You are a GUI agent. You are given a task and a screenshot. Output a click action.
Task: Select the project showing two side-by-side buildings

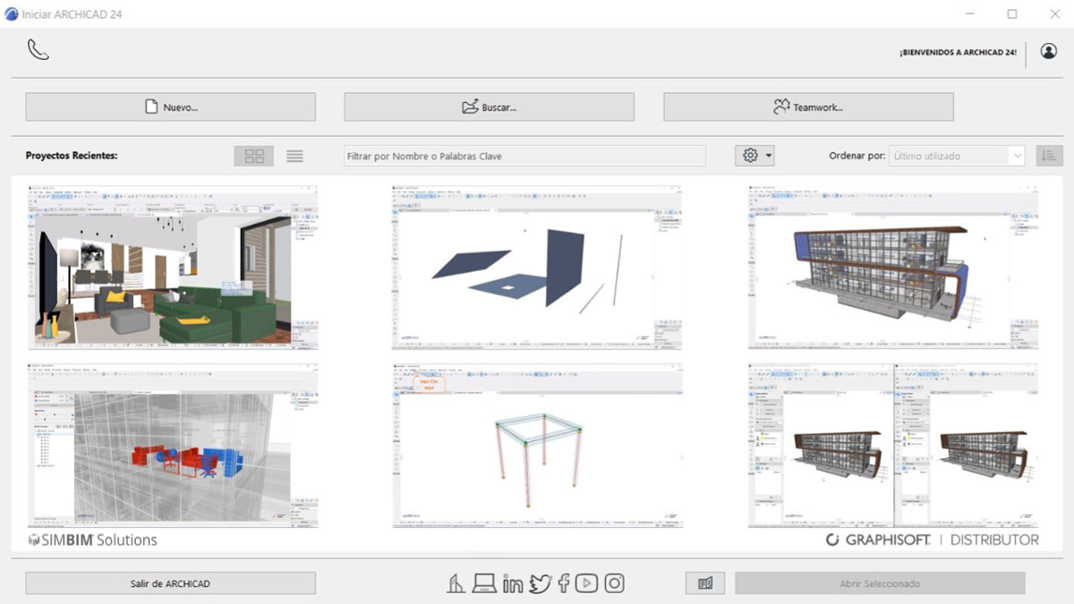tap(893, 446)
